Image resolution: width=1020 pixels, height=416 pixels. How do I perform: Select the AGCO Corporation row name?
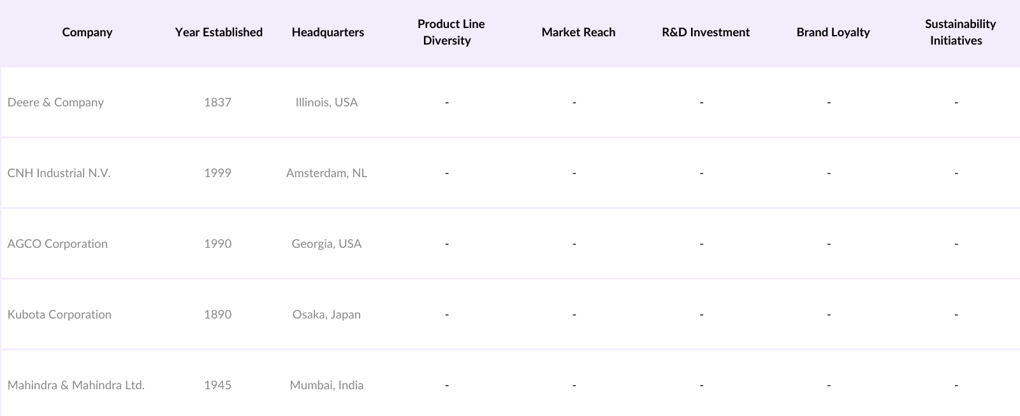pyautogui.click(x=57, y=244)
